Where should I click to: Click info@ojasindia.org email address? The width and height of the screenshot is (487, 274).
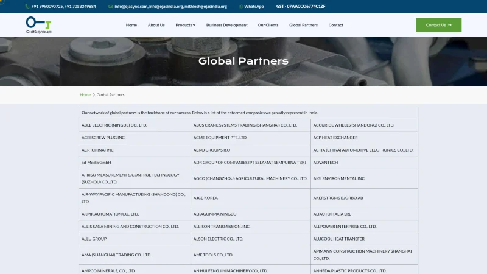click(x=166, y=7)
